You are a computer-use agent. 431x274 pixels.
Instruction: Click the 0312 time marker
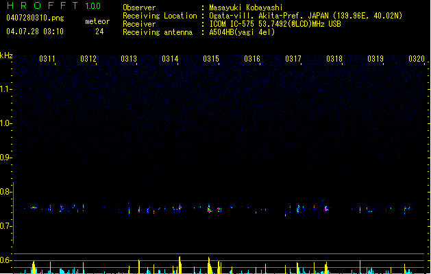(x=88, y=58)
